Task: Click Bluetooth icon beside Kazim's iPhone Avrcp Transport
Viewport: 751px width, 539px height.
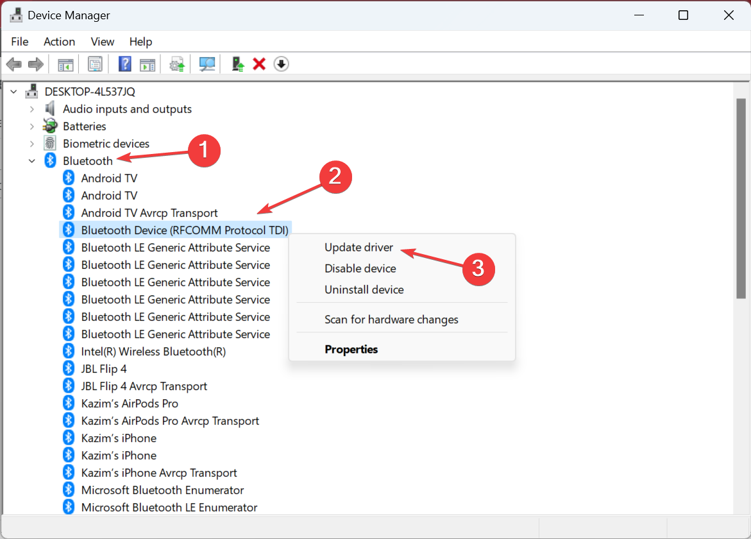Action: (x=69, y=472)
